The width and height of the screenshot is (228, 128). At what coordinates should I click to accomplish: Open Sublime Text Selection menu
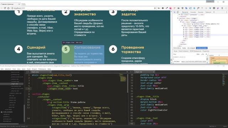point(8,69)
